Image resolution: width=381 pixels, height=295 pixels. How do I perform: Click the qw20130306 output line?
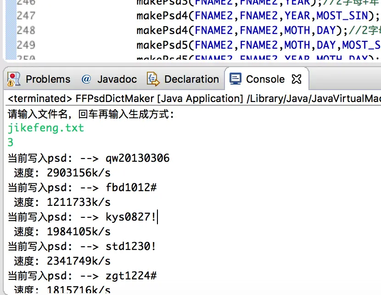89,158
